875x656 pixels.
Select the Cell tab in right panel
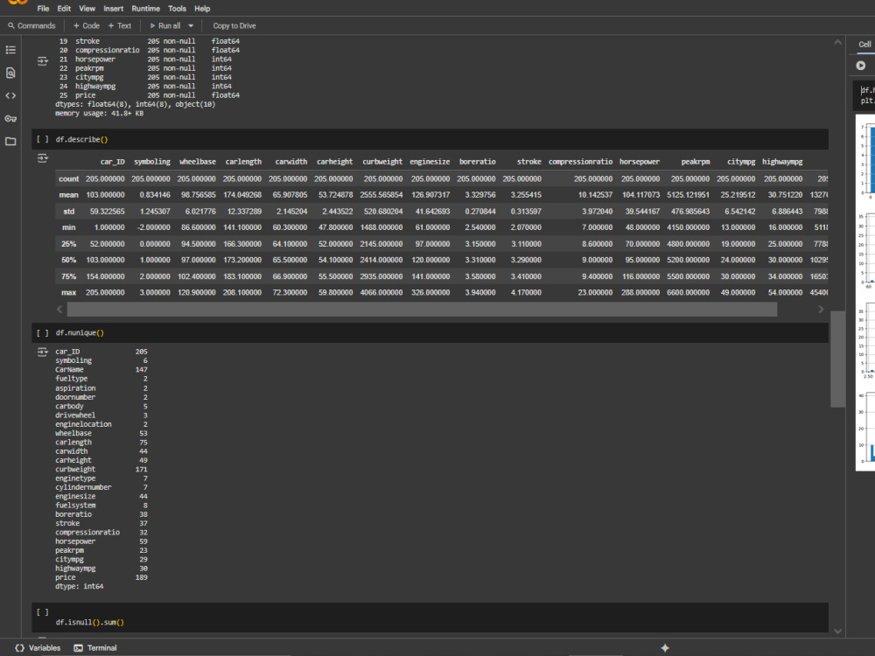click(864, 45)
